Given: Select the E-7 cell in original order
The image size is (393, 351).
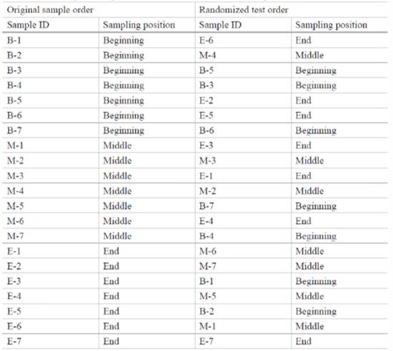Looking at the screenshot, I should coord(51,341).
